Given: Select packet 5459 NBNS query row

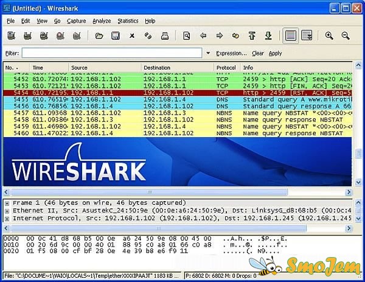Looking at the screenshot, I should click(x=178, y=127).
